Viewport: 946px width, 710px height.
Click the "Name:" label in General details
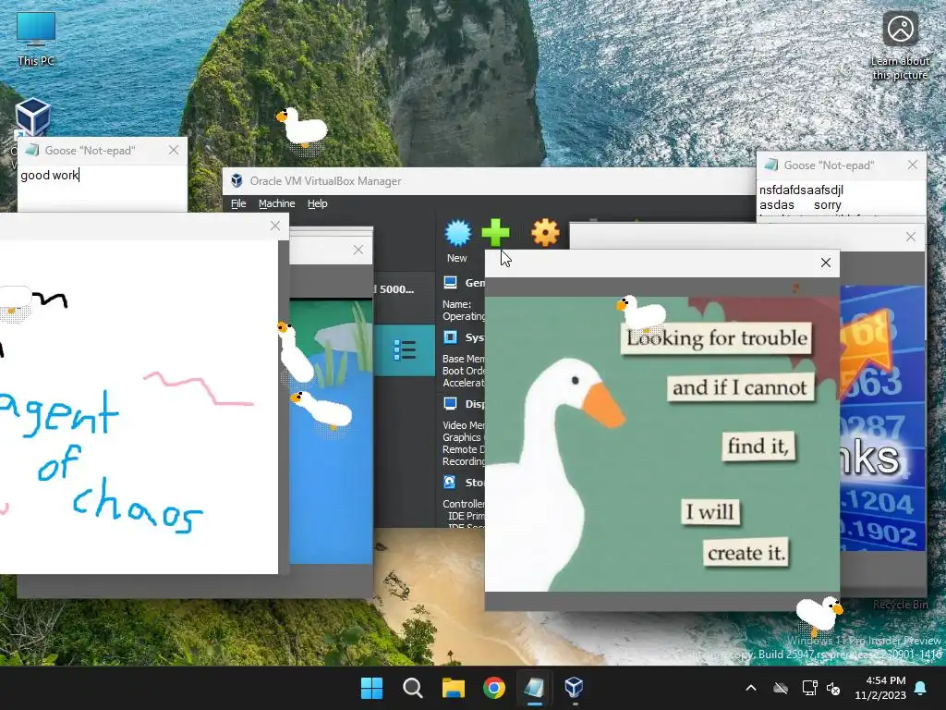[456, 304]
